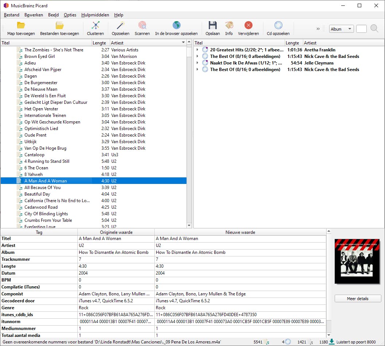Click the Opzoeken wand icon
The width and height of the screenshot is (385, 346).
coord(120,25)
